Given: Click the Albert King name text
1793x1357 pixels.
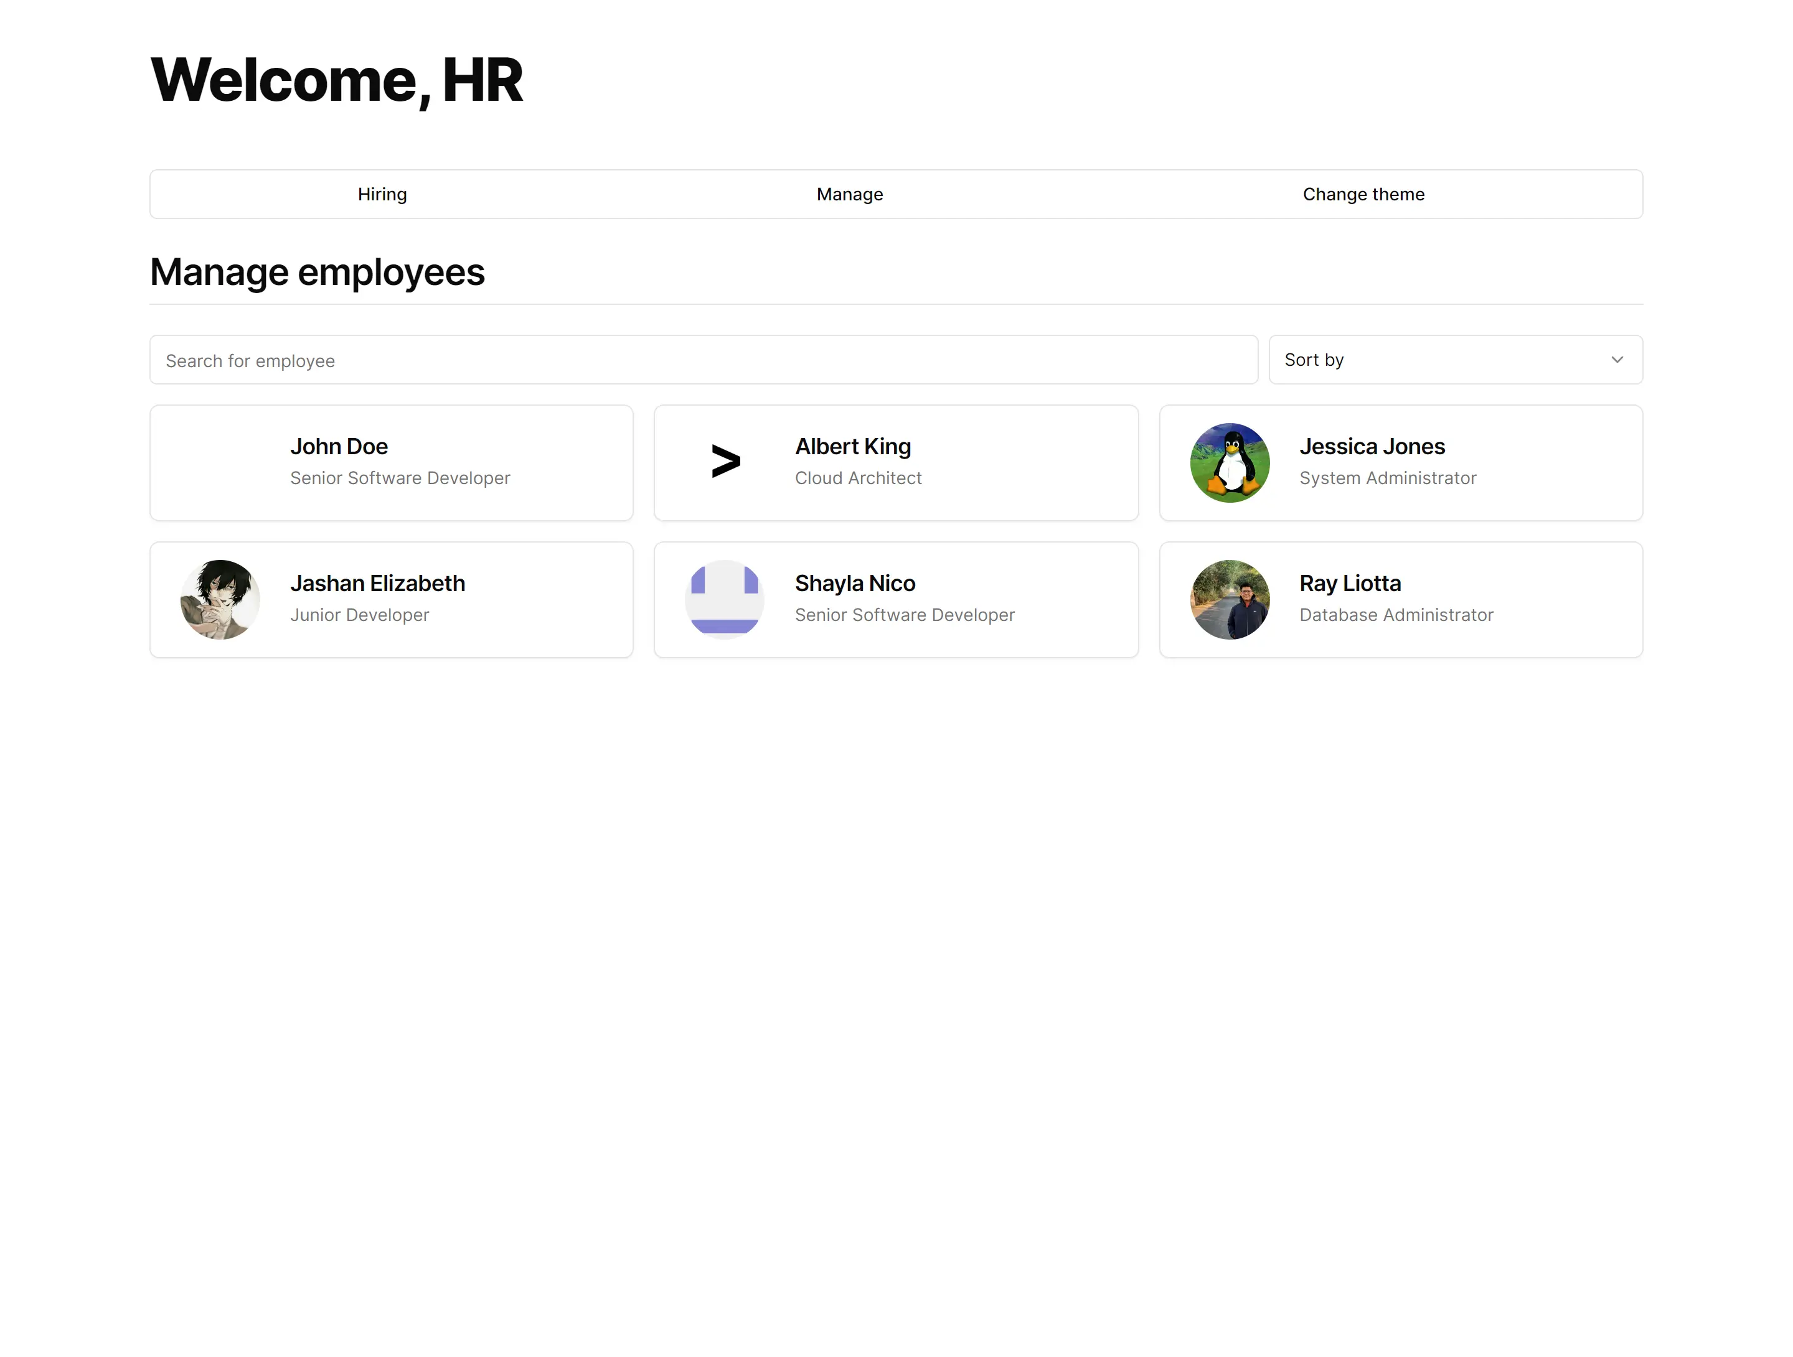Looking at the screenshot, I should 852,446.
